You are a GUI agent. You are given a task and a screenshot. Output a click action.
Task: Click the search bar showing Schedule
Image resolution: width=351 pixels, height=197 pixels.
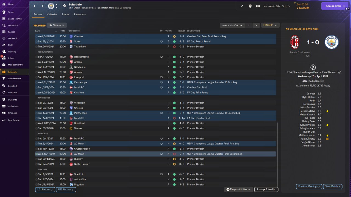(149, 6)
